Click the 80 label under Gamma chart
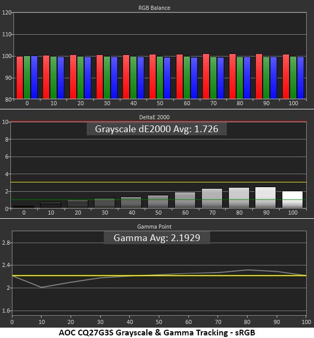Viewport: 314px width, 338px height. (x=248, y=322)
